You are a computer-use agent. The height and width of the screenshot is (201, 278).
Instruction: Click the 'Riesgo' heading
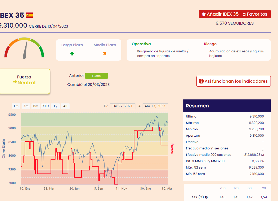(x=210, y=44)
